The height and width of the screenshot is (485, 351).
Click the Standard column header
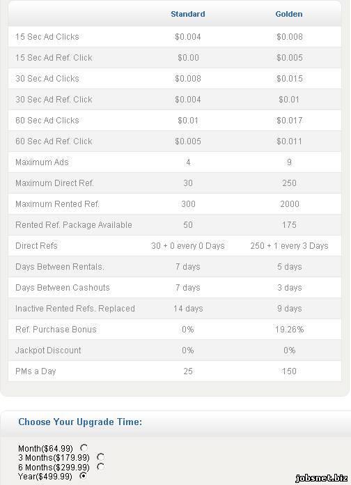coord(188,14)
